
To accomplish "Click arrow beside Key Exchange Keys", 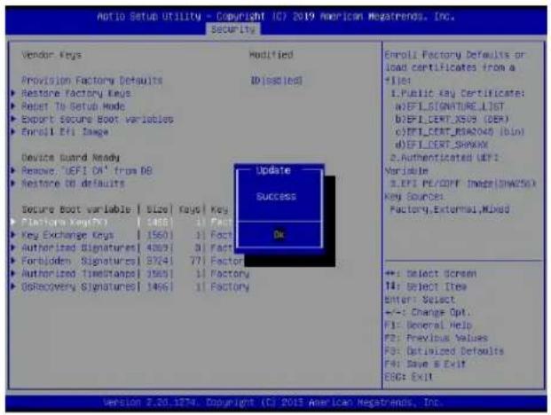I will (x=13, y=234).
